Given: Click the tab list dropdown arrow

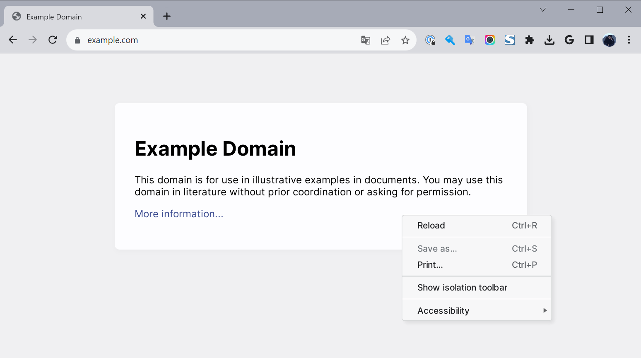Looking at the screenshot, I should pyautogui.click(x=542, y=9).
